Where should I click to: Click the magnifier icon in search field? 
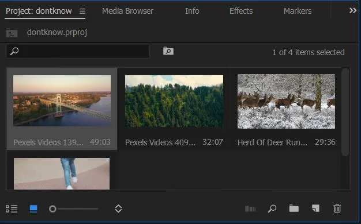click(x=14, y=51)
